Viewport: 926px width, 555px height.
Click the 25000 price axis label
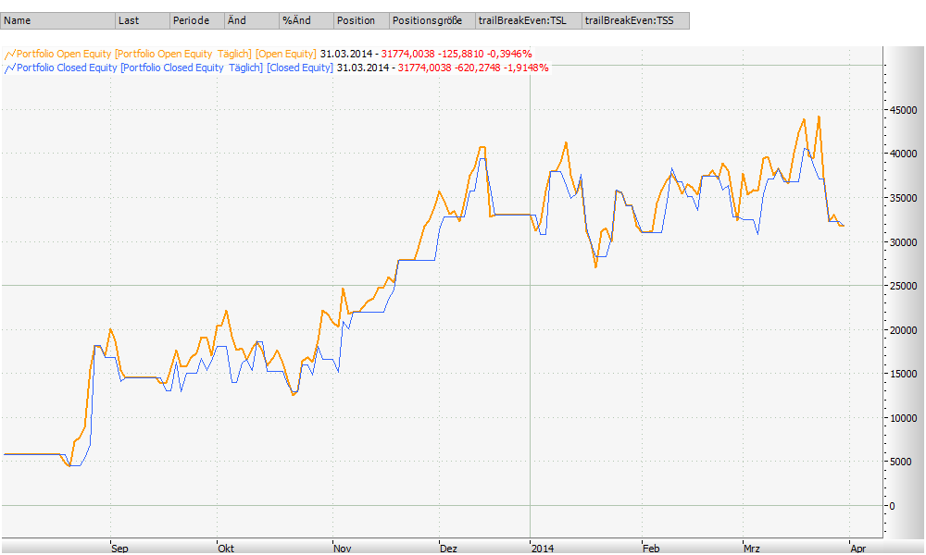(x=904, y=286)
